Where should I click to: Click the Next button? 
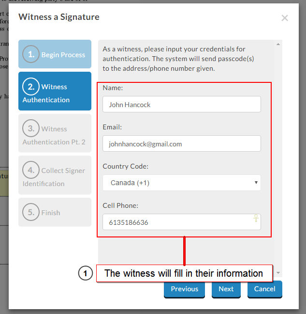click(x=226, y=289)
